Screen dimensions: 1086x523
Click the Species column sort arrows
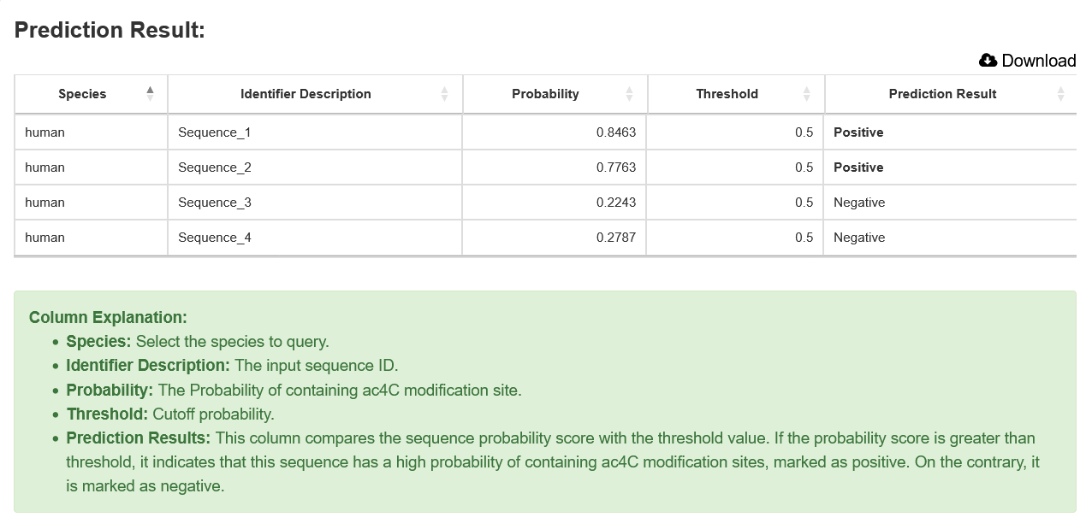[151, 93]
